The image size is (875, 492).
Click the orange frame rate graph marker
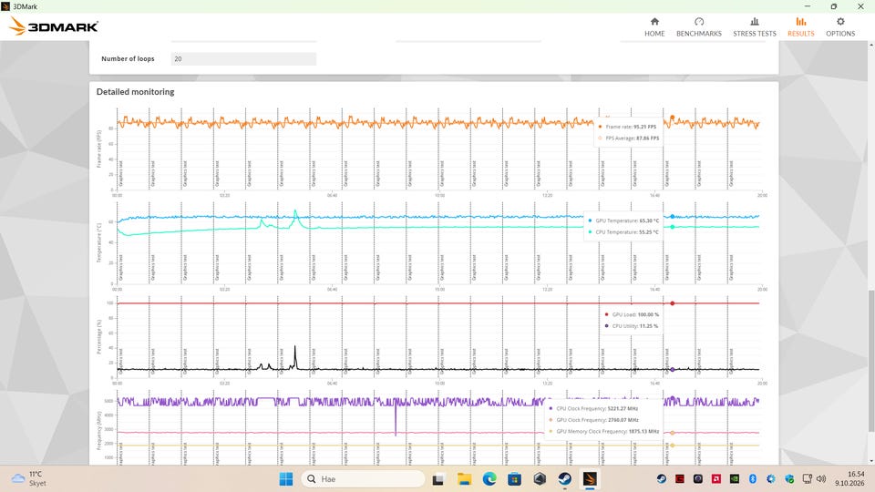click(x=673, y=118)
